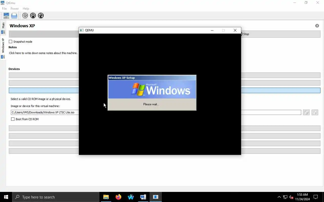Open the W app icon in taskbar

click(131, 197)
